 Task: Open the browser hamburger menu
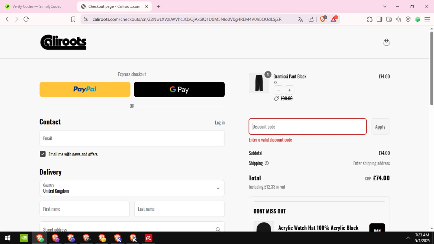[427, 19]
